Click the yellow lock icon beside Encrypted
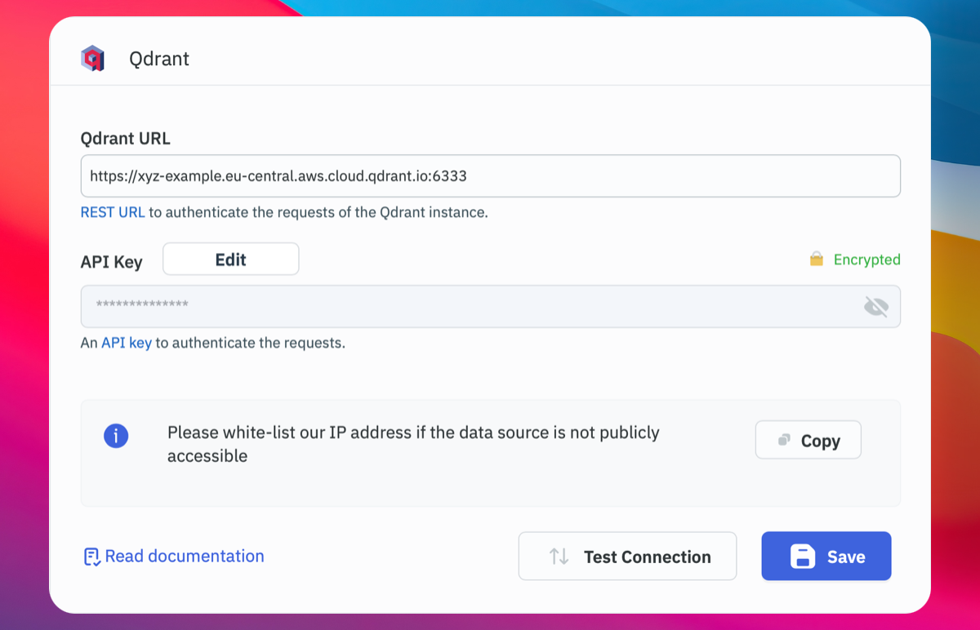 [816, 260]
